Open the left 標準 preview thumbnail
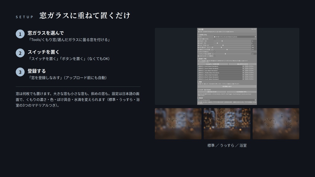This screenshot has height=177, width=315. 178,124
